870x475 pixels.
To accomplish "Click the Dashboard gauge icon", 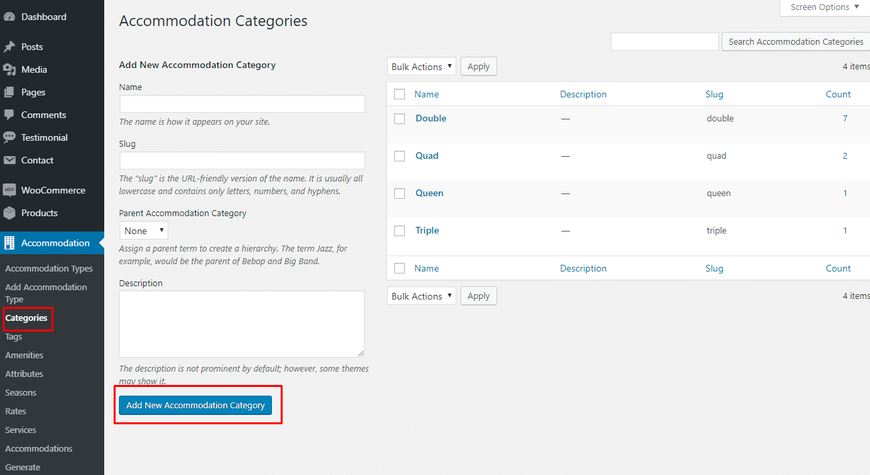I will (x=9, y=17).
